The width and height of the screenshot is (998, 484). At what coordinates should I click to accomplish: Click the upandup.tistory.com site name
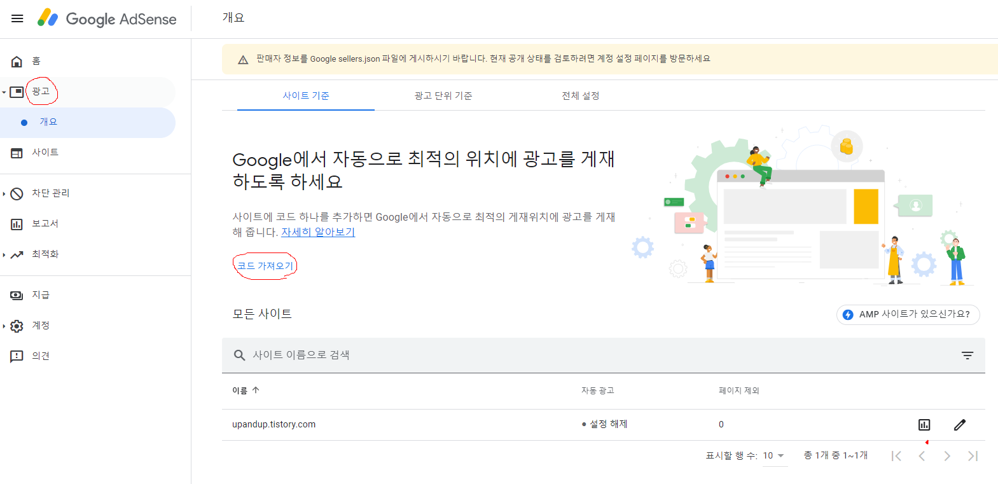click(274, 424)
